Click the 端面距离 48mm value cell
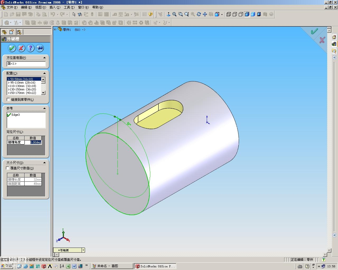Viewport: 338px width, 270px height. (33, 184)
